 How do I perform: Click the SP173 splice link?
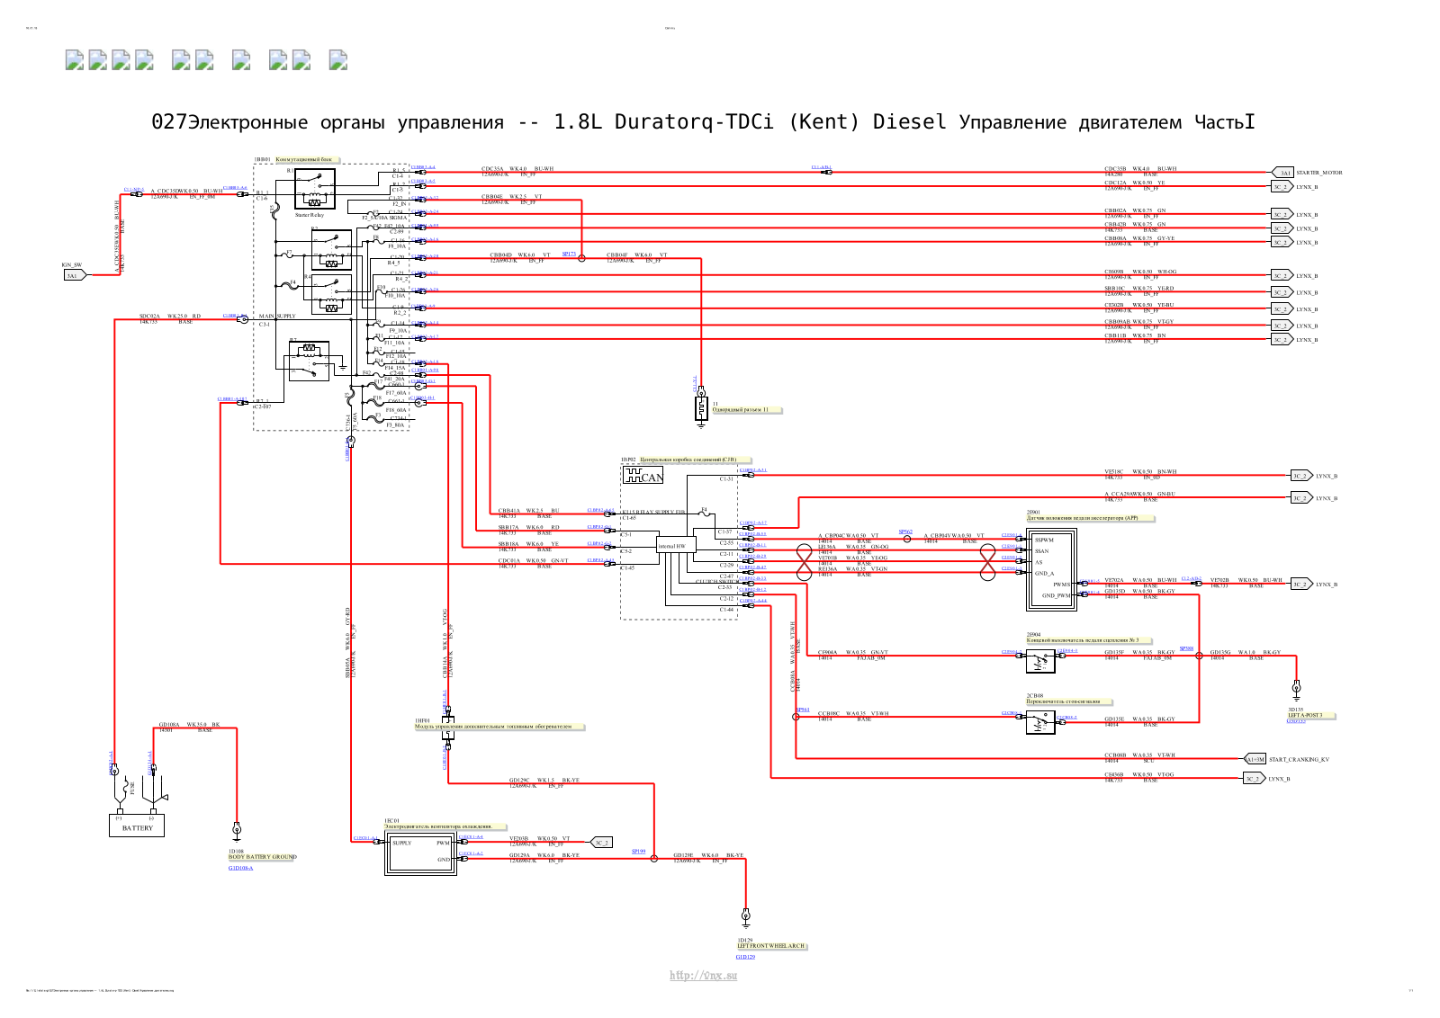569,254
